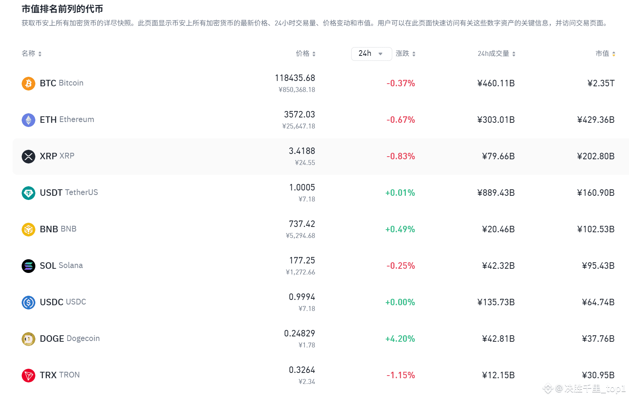Click USDT price 1.0005
The height and width of the screenshot is (398, 629).
302,187
